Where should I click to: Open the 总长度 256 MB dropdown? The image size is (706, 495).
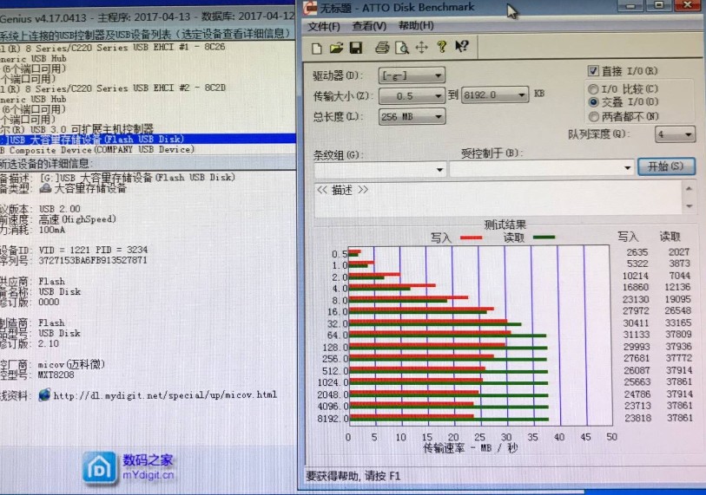(x=412, y=117)
